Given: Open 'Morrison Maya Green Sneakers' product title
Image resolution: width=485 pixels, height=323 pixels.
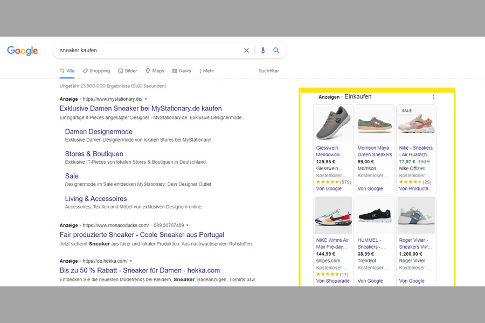Looking at the screenshot, I should click(375, 151).
